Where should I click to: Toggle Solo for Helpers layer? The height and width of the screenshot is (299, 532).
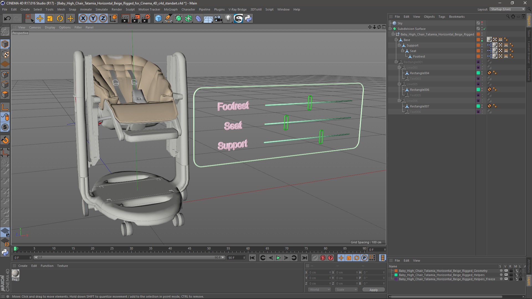(x=501, y=275)
